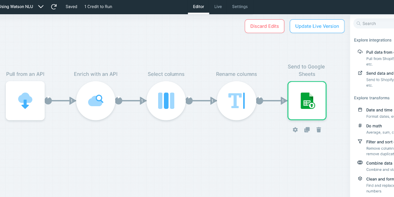
Task: Pick the Combine data transform
Action: coord(379,163)
